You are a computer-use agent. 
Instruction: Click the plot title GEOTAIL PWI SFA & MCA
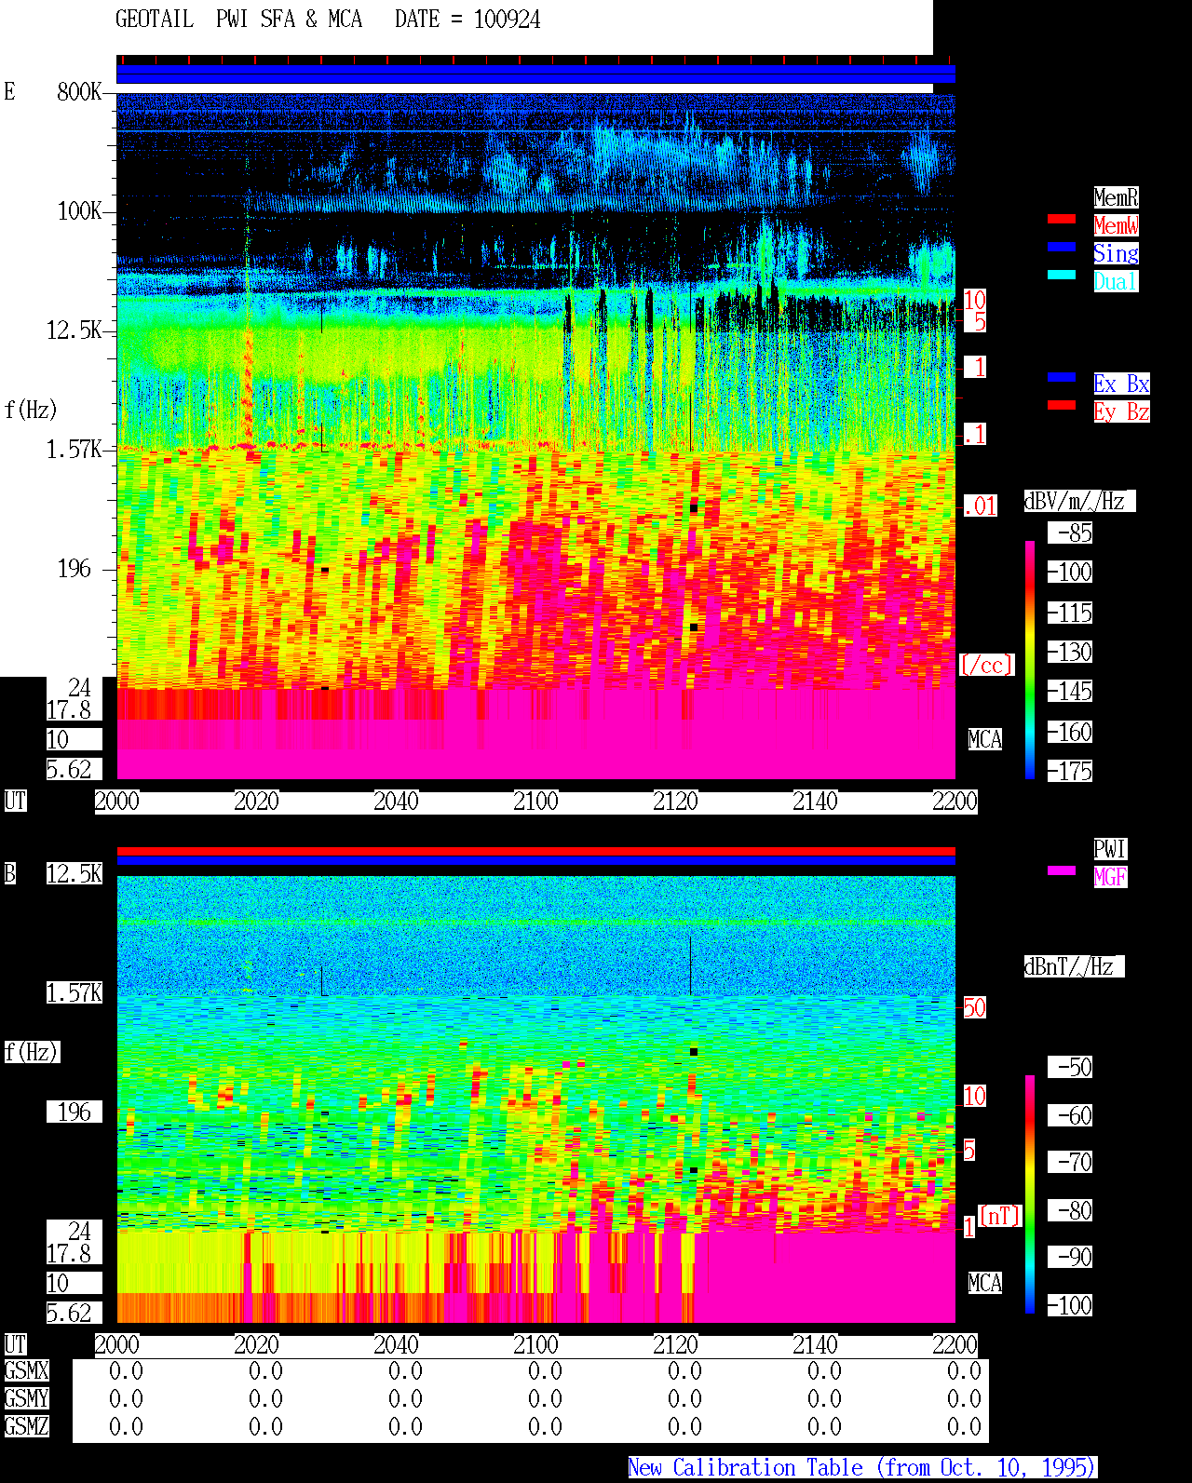[x=238, y=20]
